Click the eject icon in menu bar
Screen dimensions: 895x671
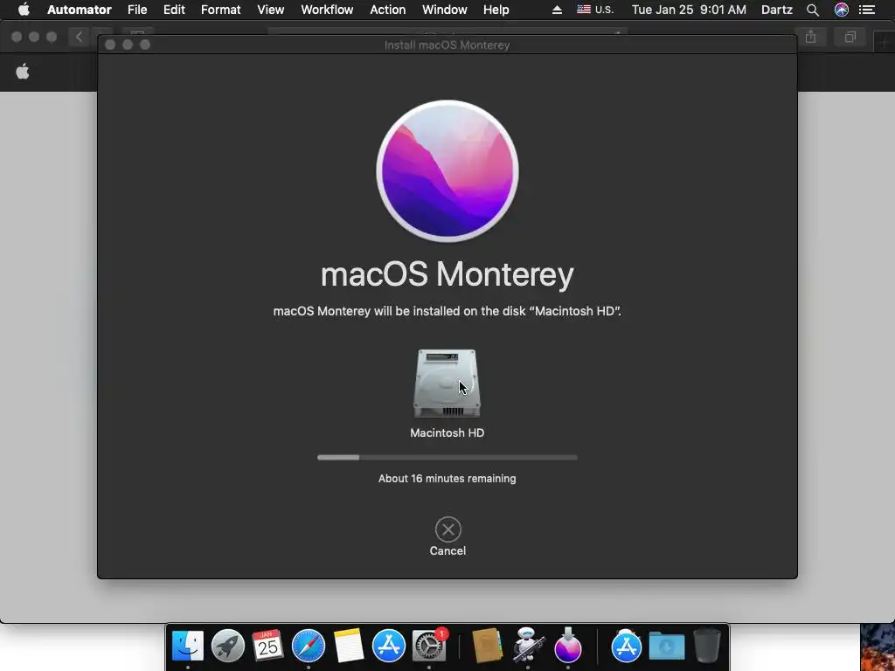pyautogui.click(x=557, y=10)
